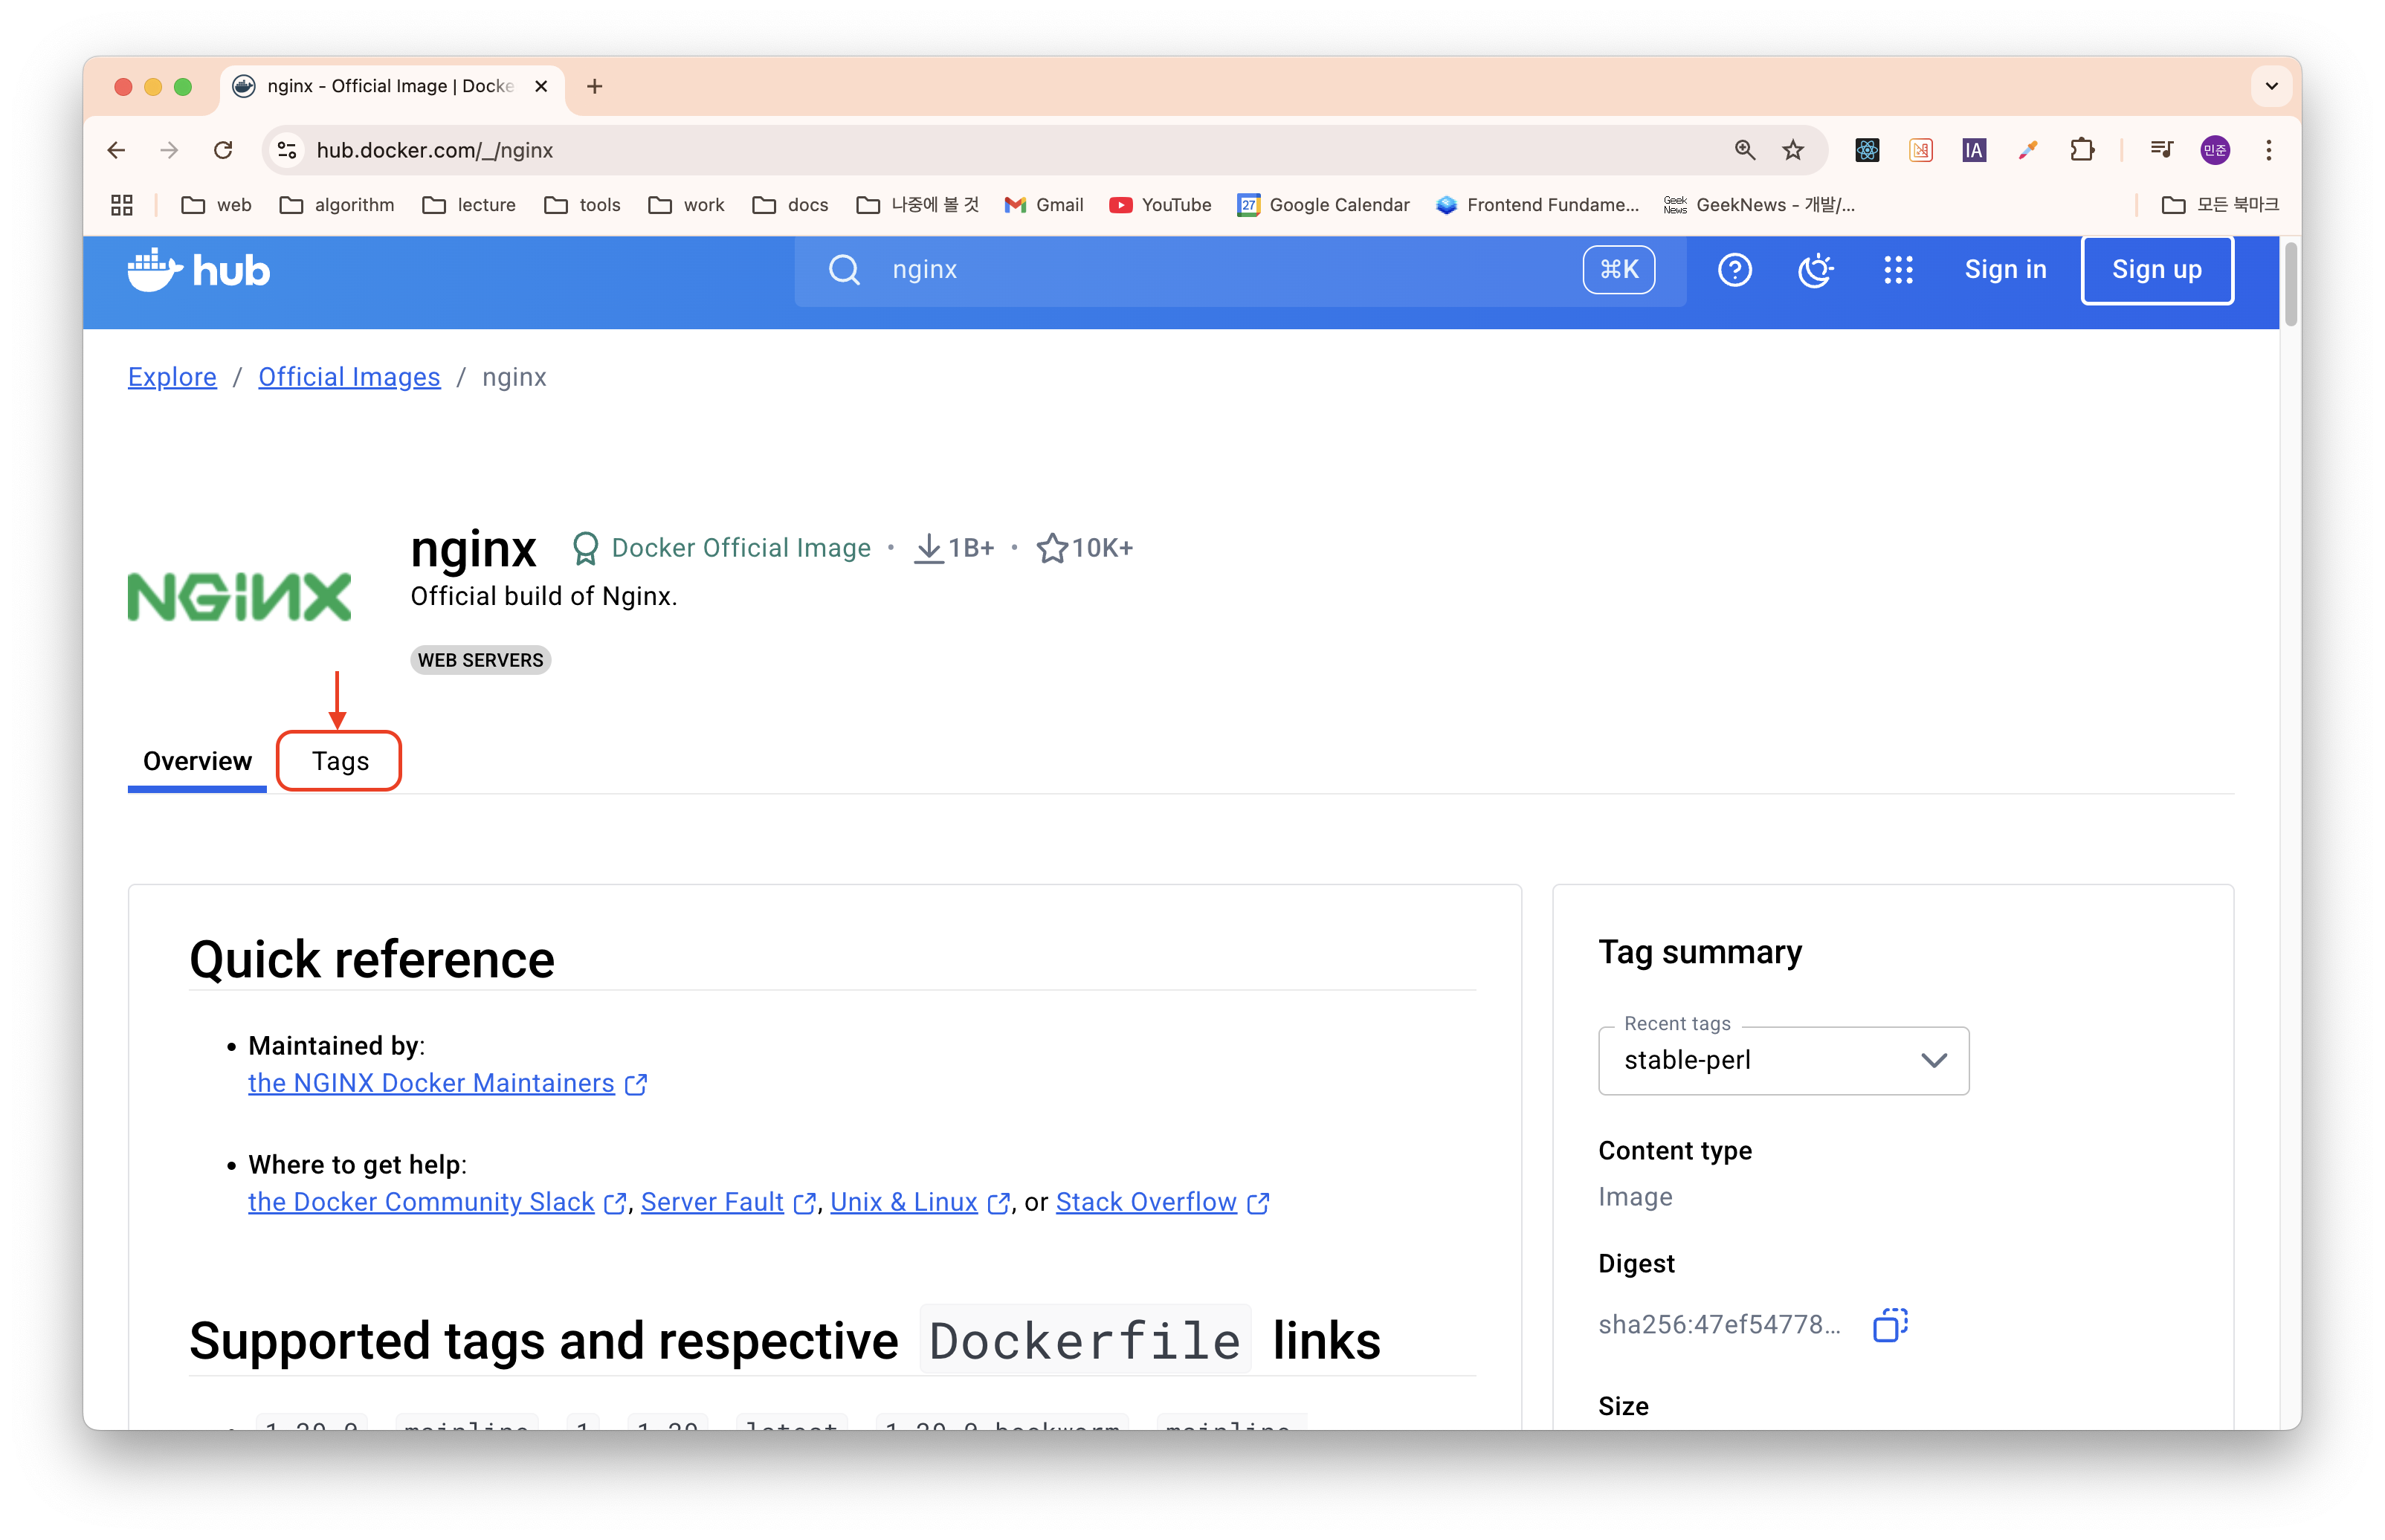Click the nginx search field

tap(1200, 270)
